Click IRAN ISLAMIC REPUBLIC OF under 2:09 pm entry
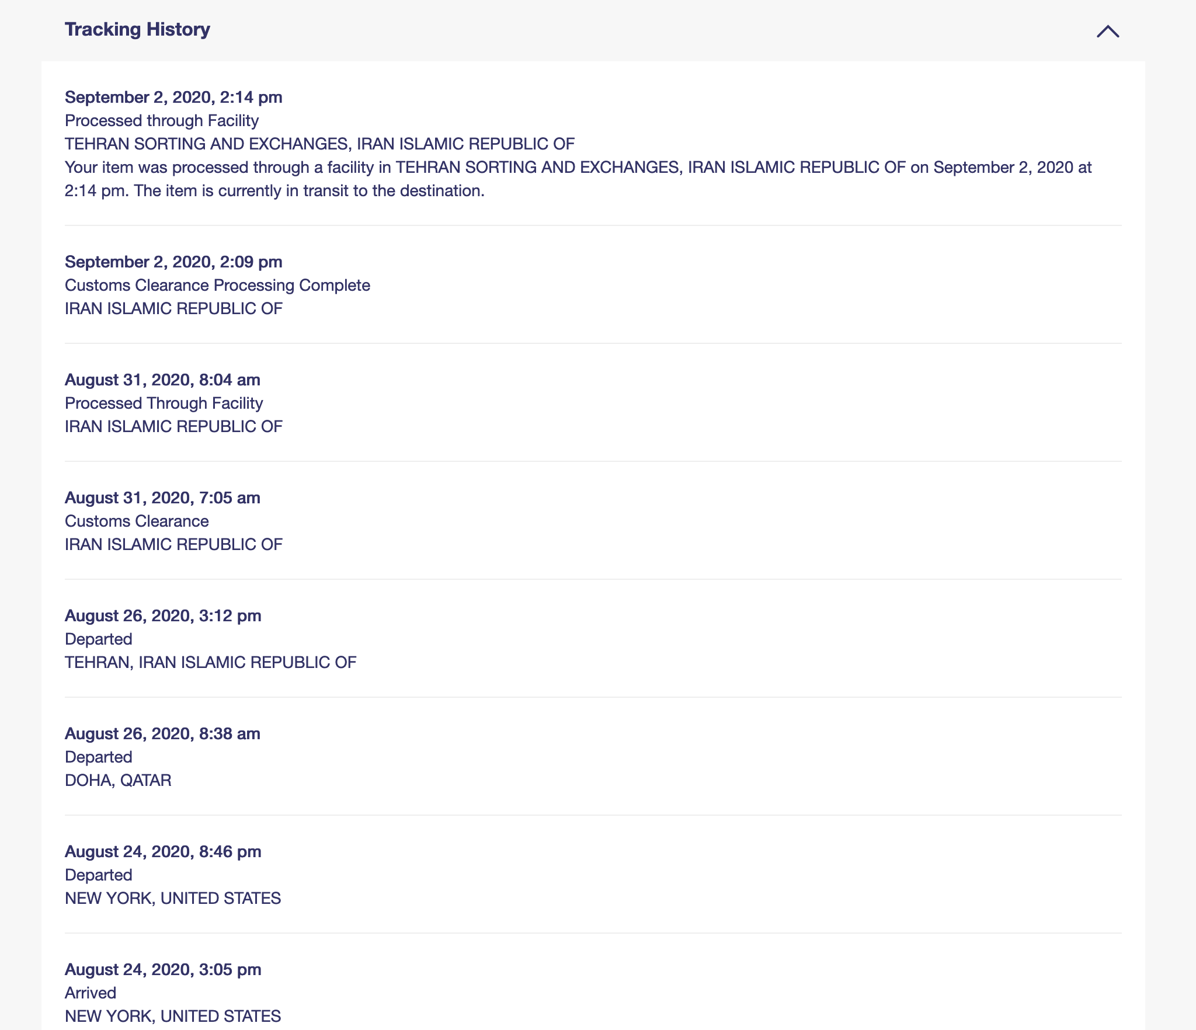Screen dimensions: 1196x1030 173,308
